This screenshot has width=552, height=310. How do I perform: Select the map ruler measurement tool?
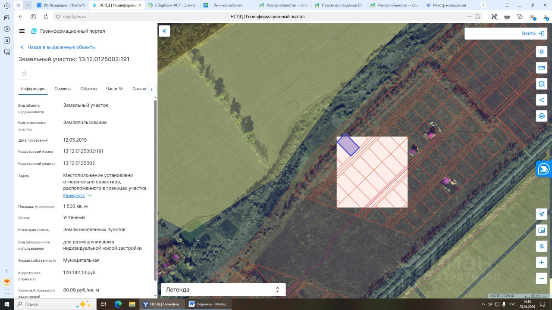coord(542,68)
